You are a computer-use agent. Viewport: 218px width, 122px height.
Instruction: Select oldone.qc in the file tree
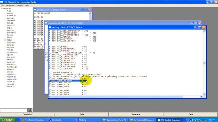coord(11,57)
